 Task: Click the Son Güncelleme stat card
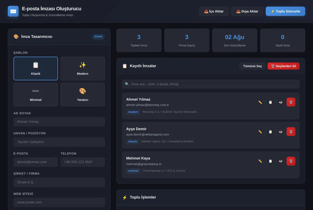click(x=235, y=40)
